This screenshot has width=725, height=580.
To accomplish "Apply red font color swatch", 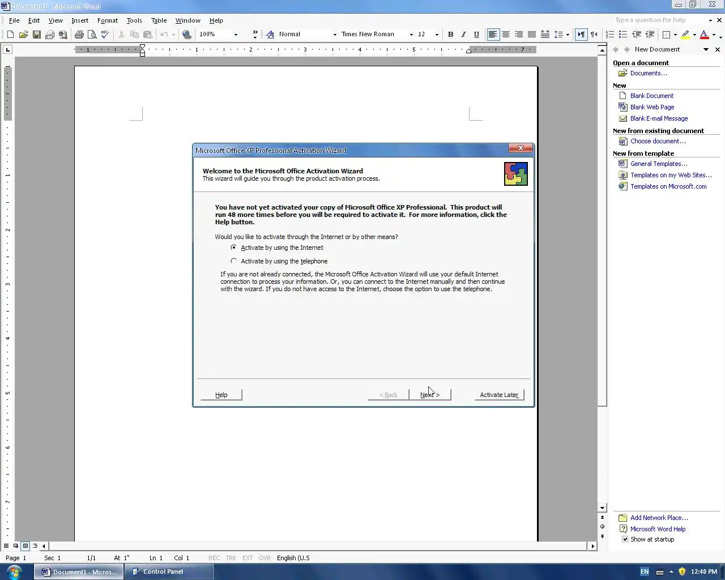I will [x=705, y=35].
